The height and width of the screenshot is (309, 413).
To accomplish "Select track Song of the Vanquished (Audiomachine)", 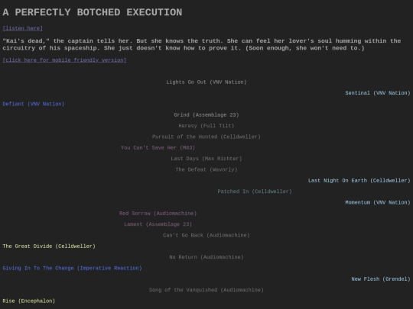I will pos(206,290).
